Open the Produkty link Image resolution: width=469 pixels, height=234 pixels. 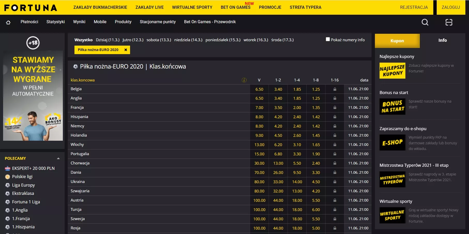coord(123,22)
